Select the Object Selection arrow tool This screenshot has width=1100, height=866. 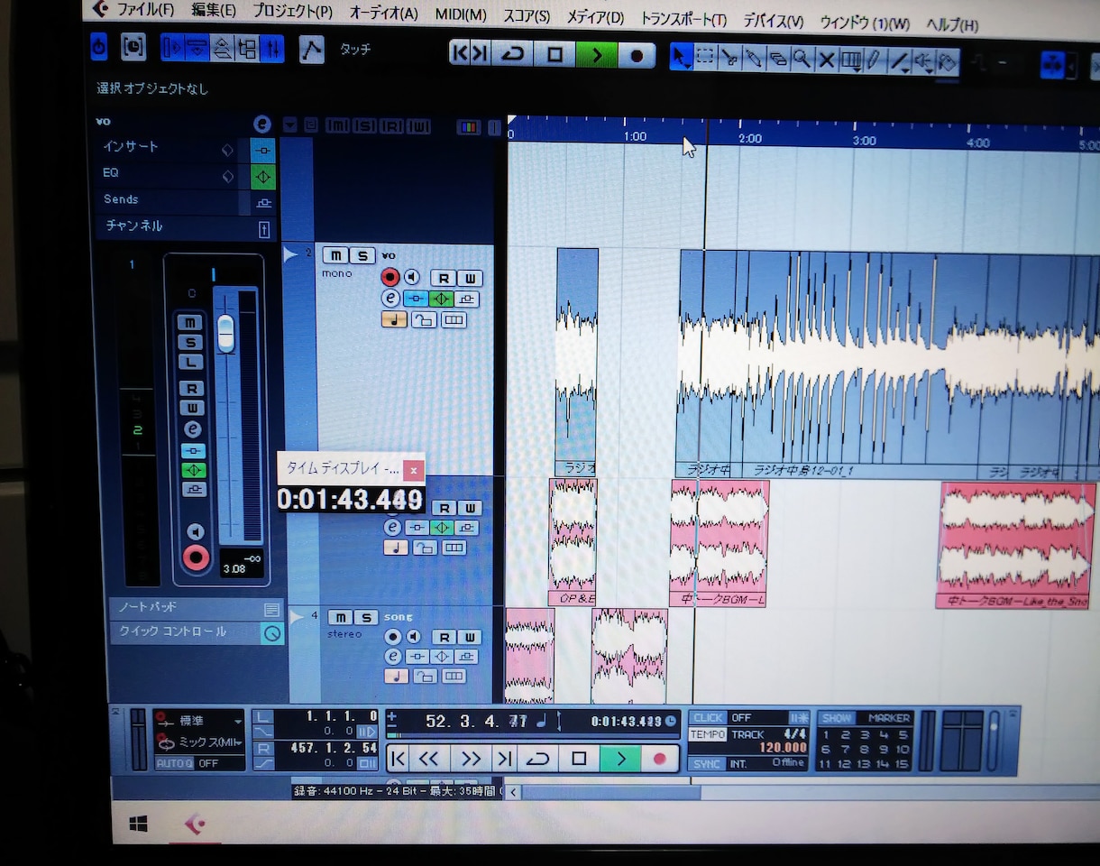coord(682,59)
